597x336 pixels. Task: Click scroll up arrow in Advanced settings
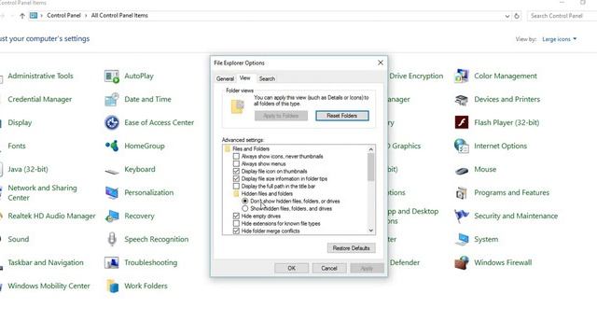click(371, 149)
